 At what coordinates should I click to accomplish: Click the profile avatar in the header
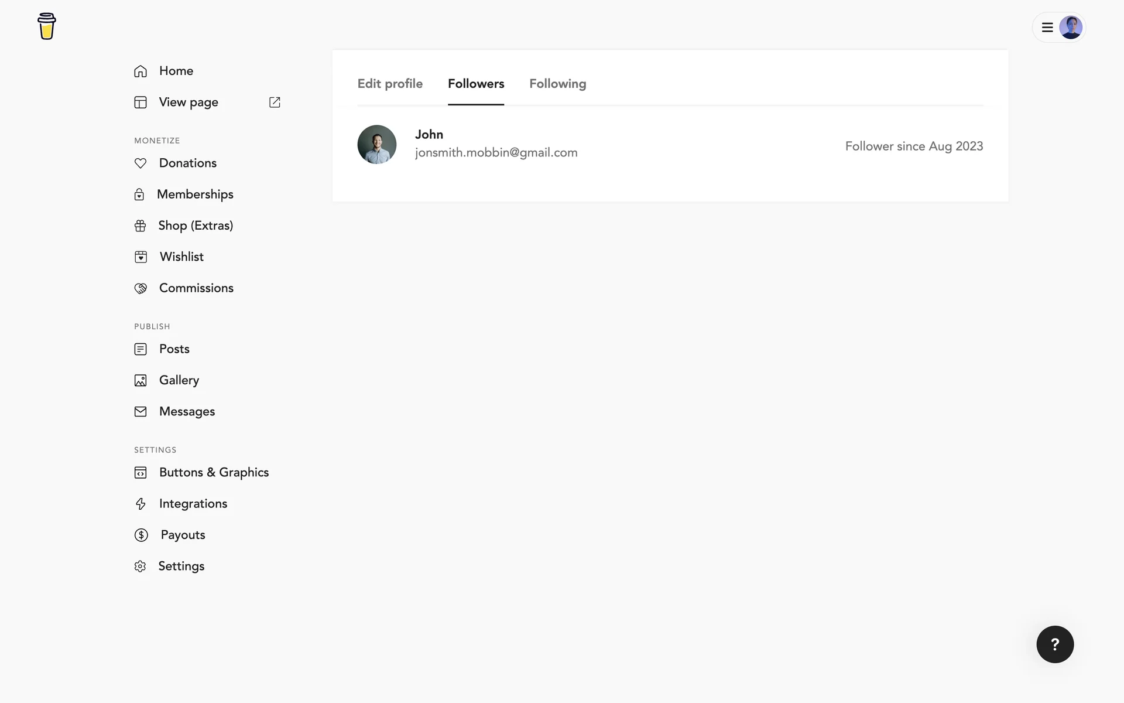tap(1070, 28)
